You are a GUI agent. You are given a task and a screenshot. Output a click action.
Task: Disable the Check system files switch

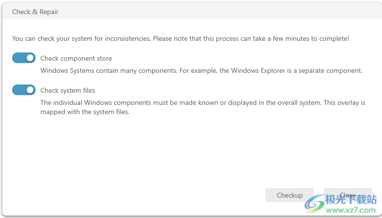click(x=24, y=90)
